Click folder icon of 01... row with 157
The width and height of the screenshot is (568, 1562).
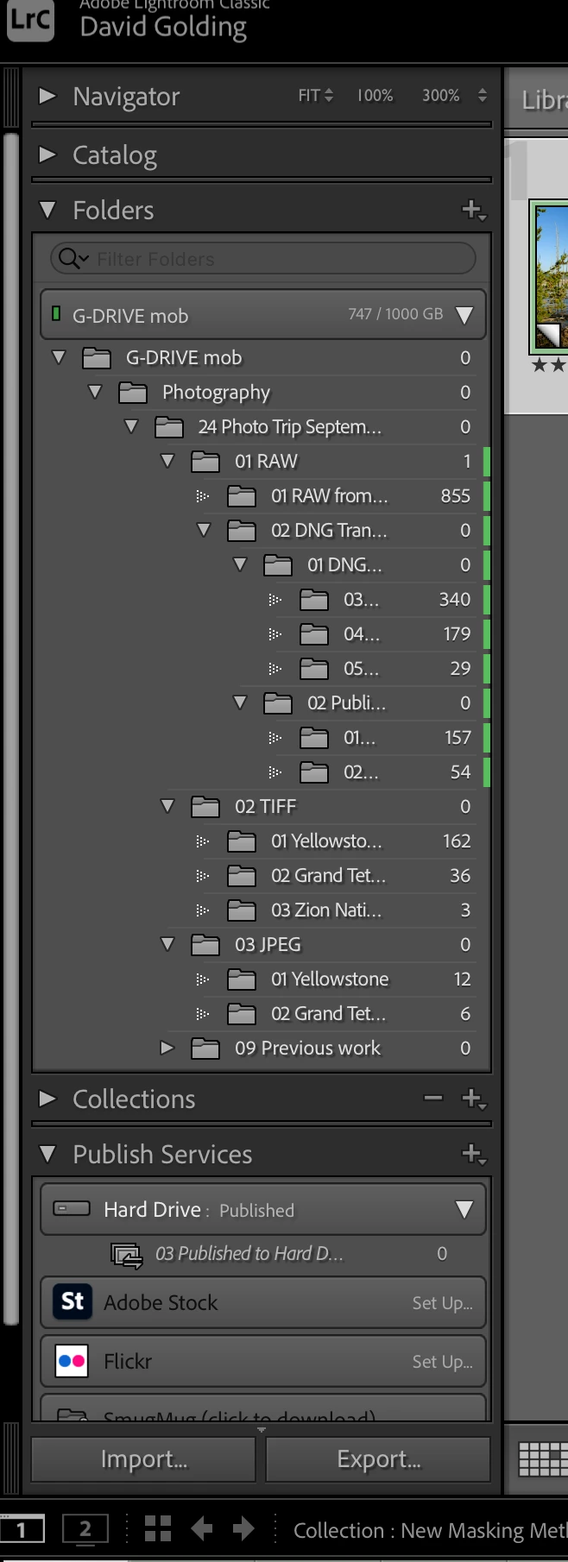click(x=313, y=738)
